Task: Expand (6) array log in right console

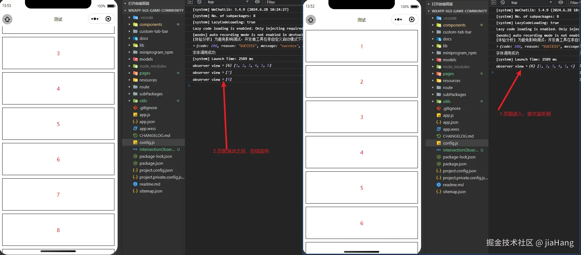Action: (527, 66)
